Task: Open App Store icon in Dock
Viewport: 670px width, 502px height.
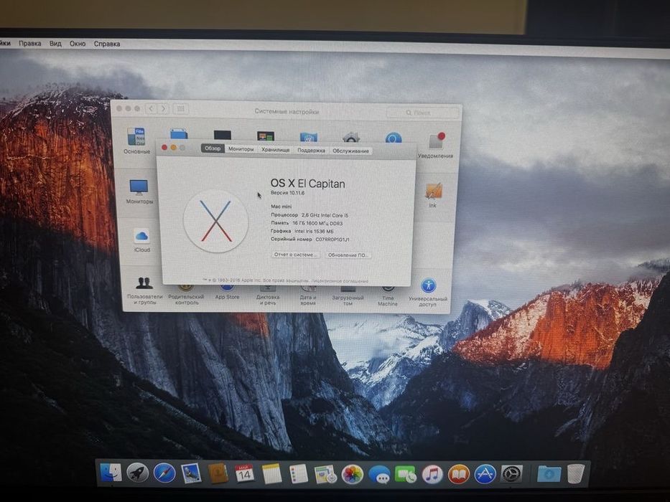Action: pyautogui.click(x=485, y=474)
